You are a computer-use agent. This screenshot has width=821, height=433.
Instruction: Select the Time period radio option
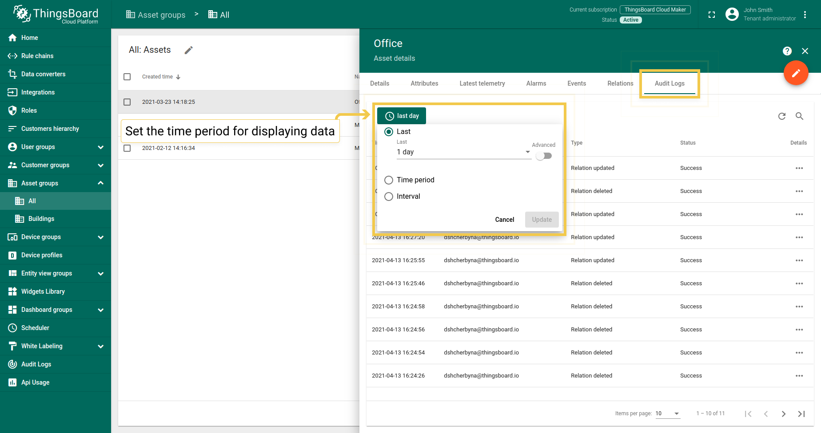(x=389, y=180)
